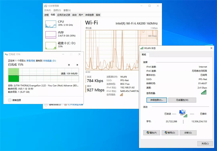The width and height of the screenshot is (217, 151).
Task: Open the 查看(V) menu in Task Manager
Action: (x=67, y=10)
